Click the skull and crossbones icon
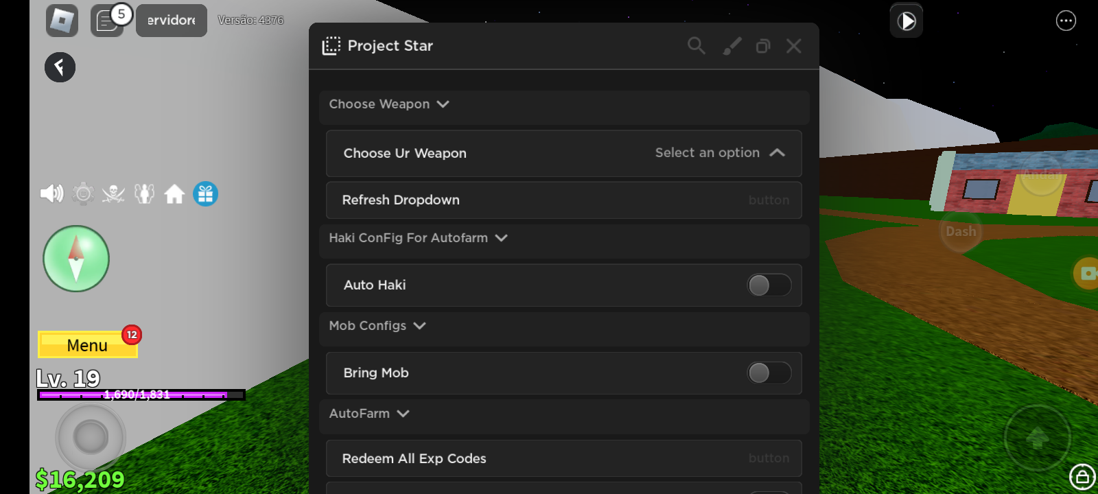 coord(113,194)
